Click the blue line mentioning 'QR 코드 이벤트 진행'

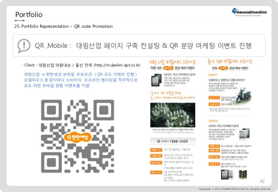81,74
